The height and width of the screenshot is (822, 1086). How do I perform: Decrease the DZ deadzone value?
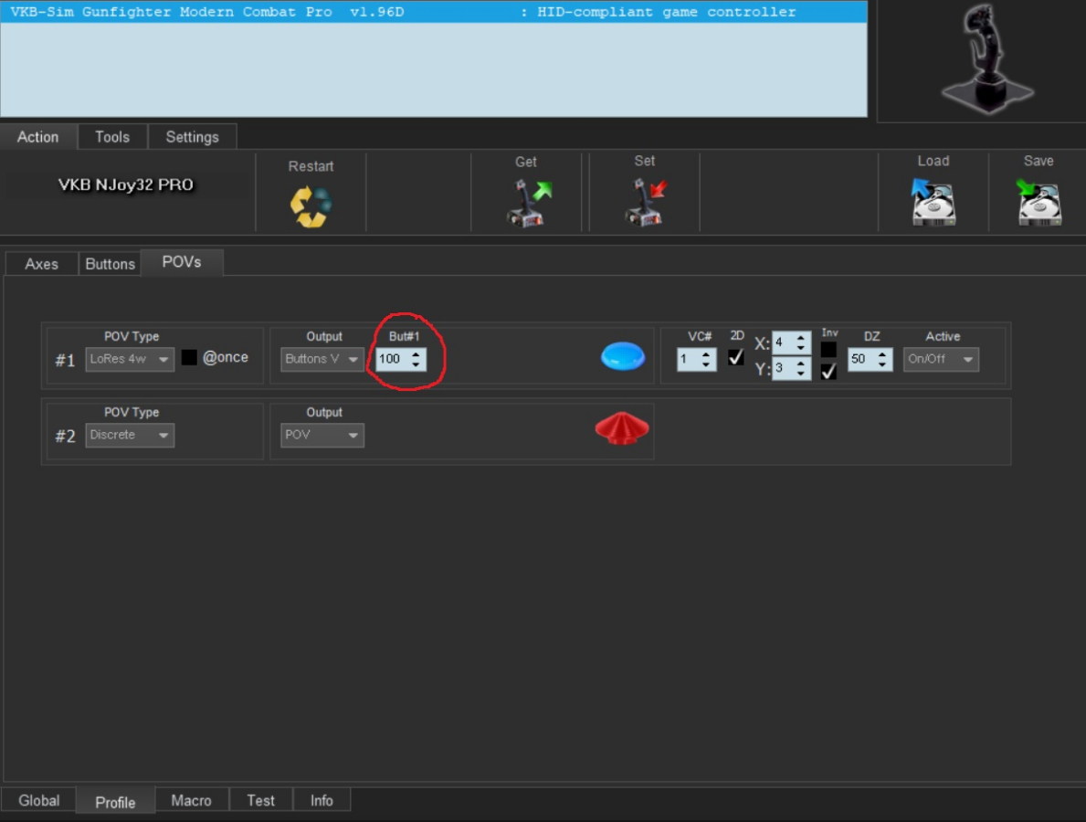tap(881, 365)
